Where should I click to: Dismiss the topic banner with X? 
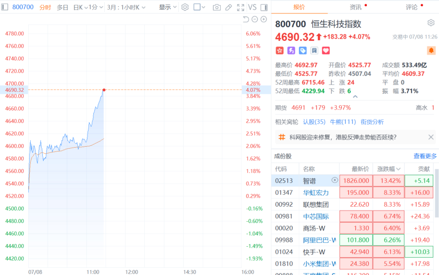431,137
